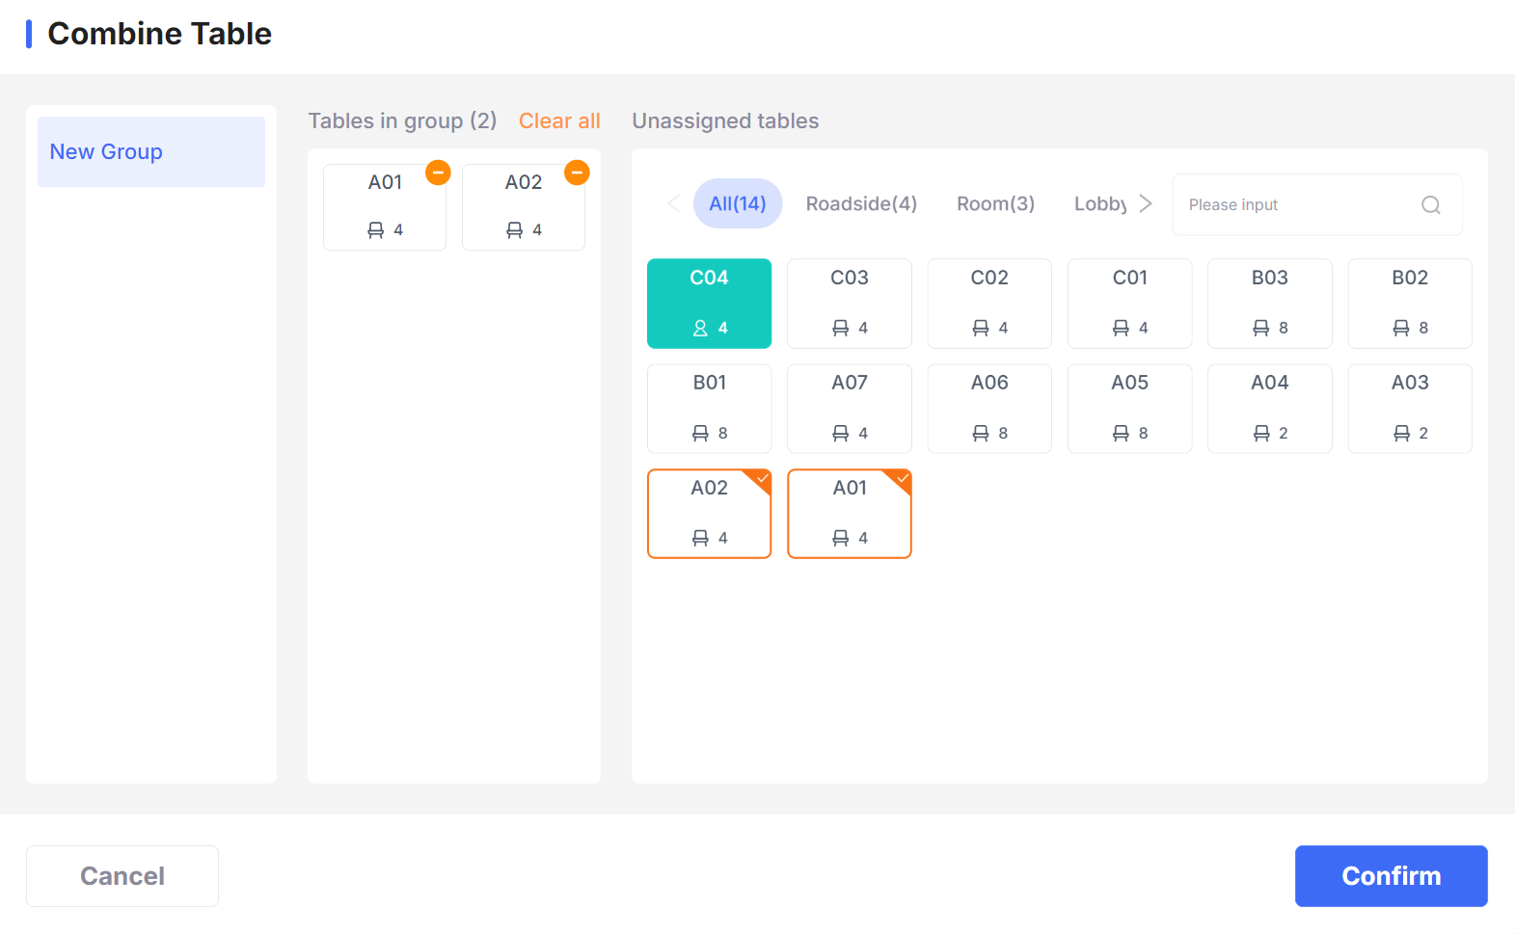Screen dimensions: 1515x934
Task: Uncheck selected table A01 in unassigned list
Action: (849, 513)
